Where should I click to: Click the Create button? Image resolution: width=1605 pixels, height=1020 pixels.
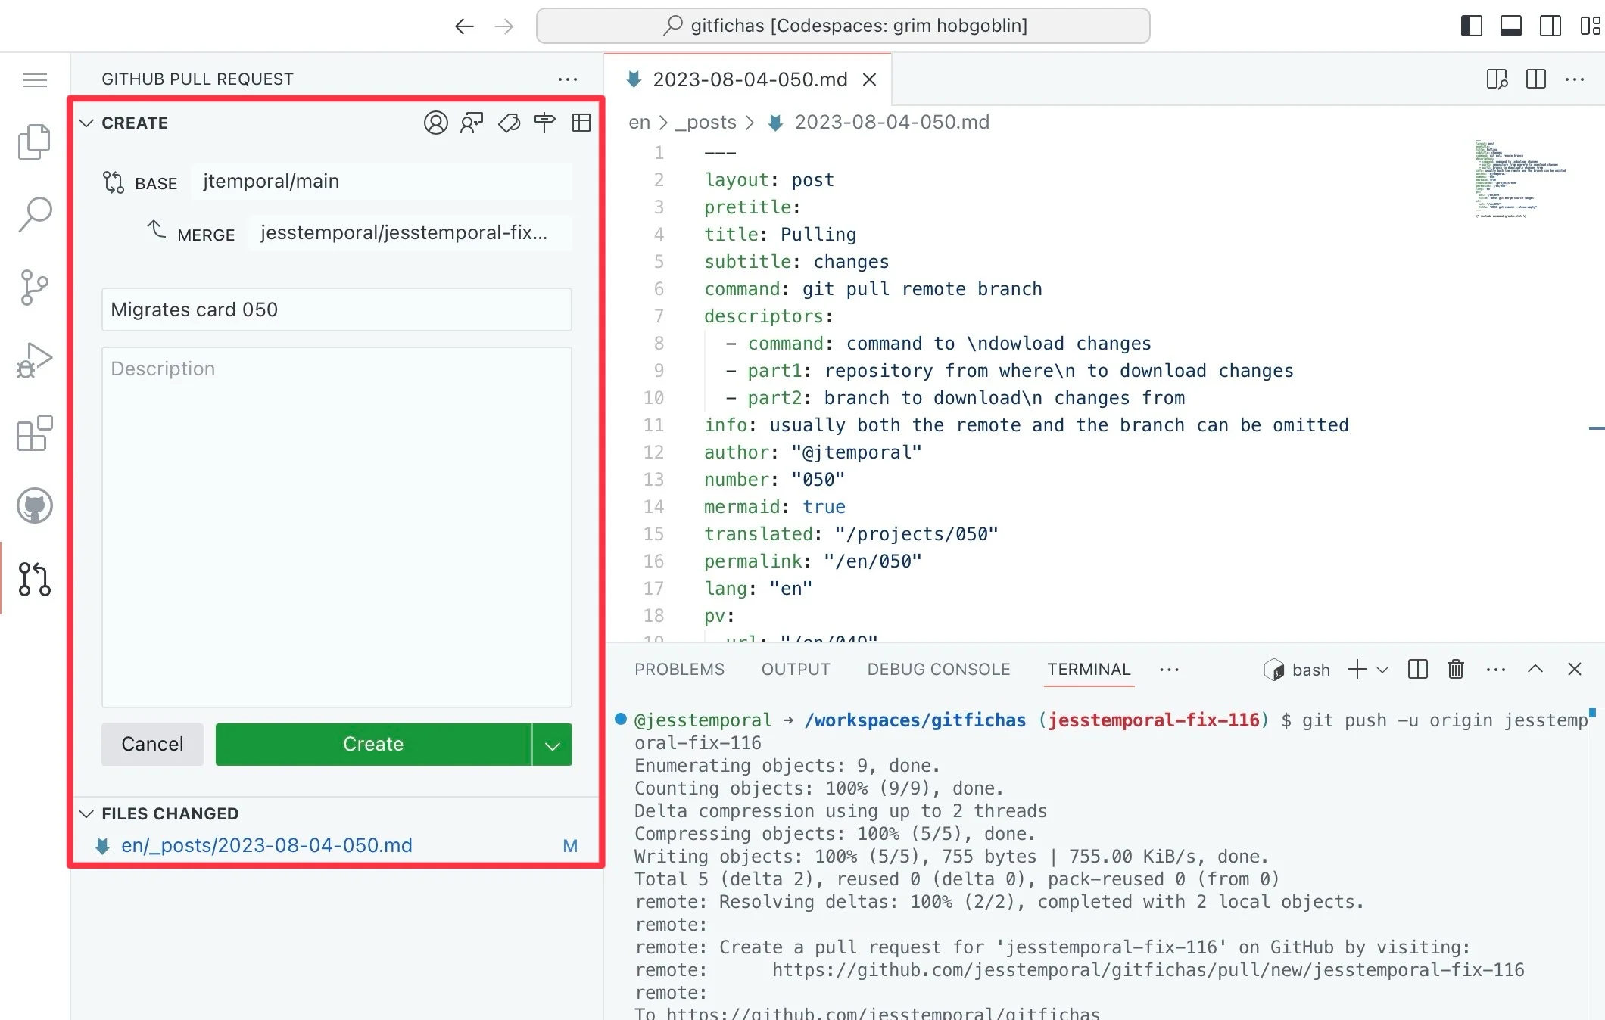click(372, 745)
